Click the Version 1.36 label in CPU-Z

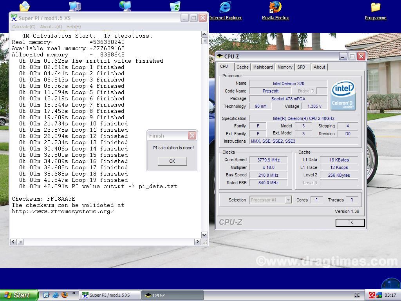[x=347, y=211]
